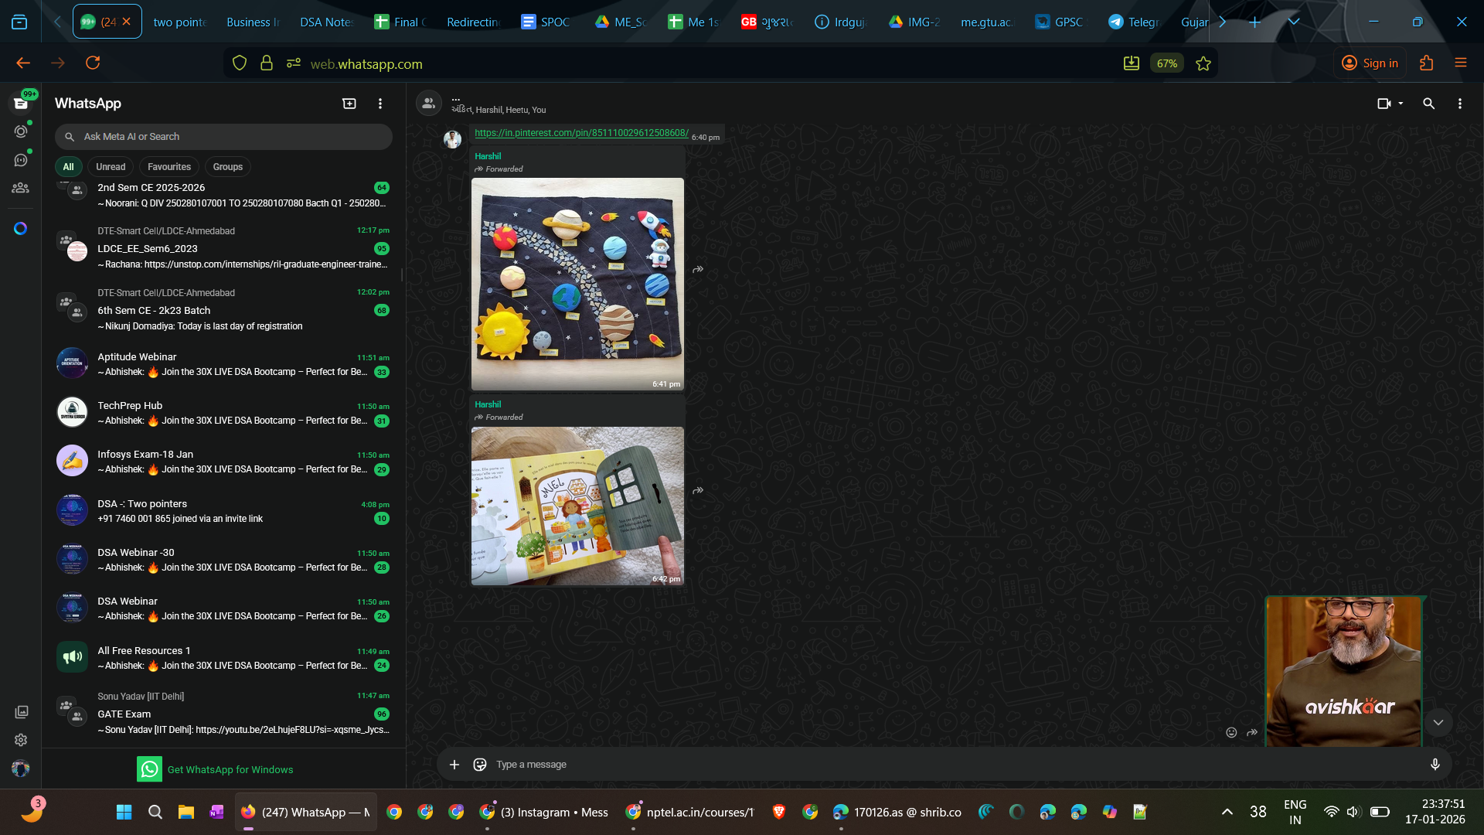
Task: Expand the video call dropdown arrow
Action: [1401, 104]
